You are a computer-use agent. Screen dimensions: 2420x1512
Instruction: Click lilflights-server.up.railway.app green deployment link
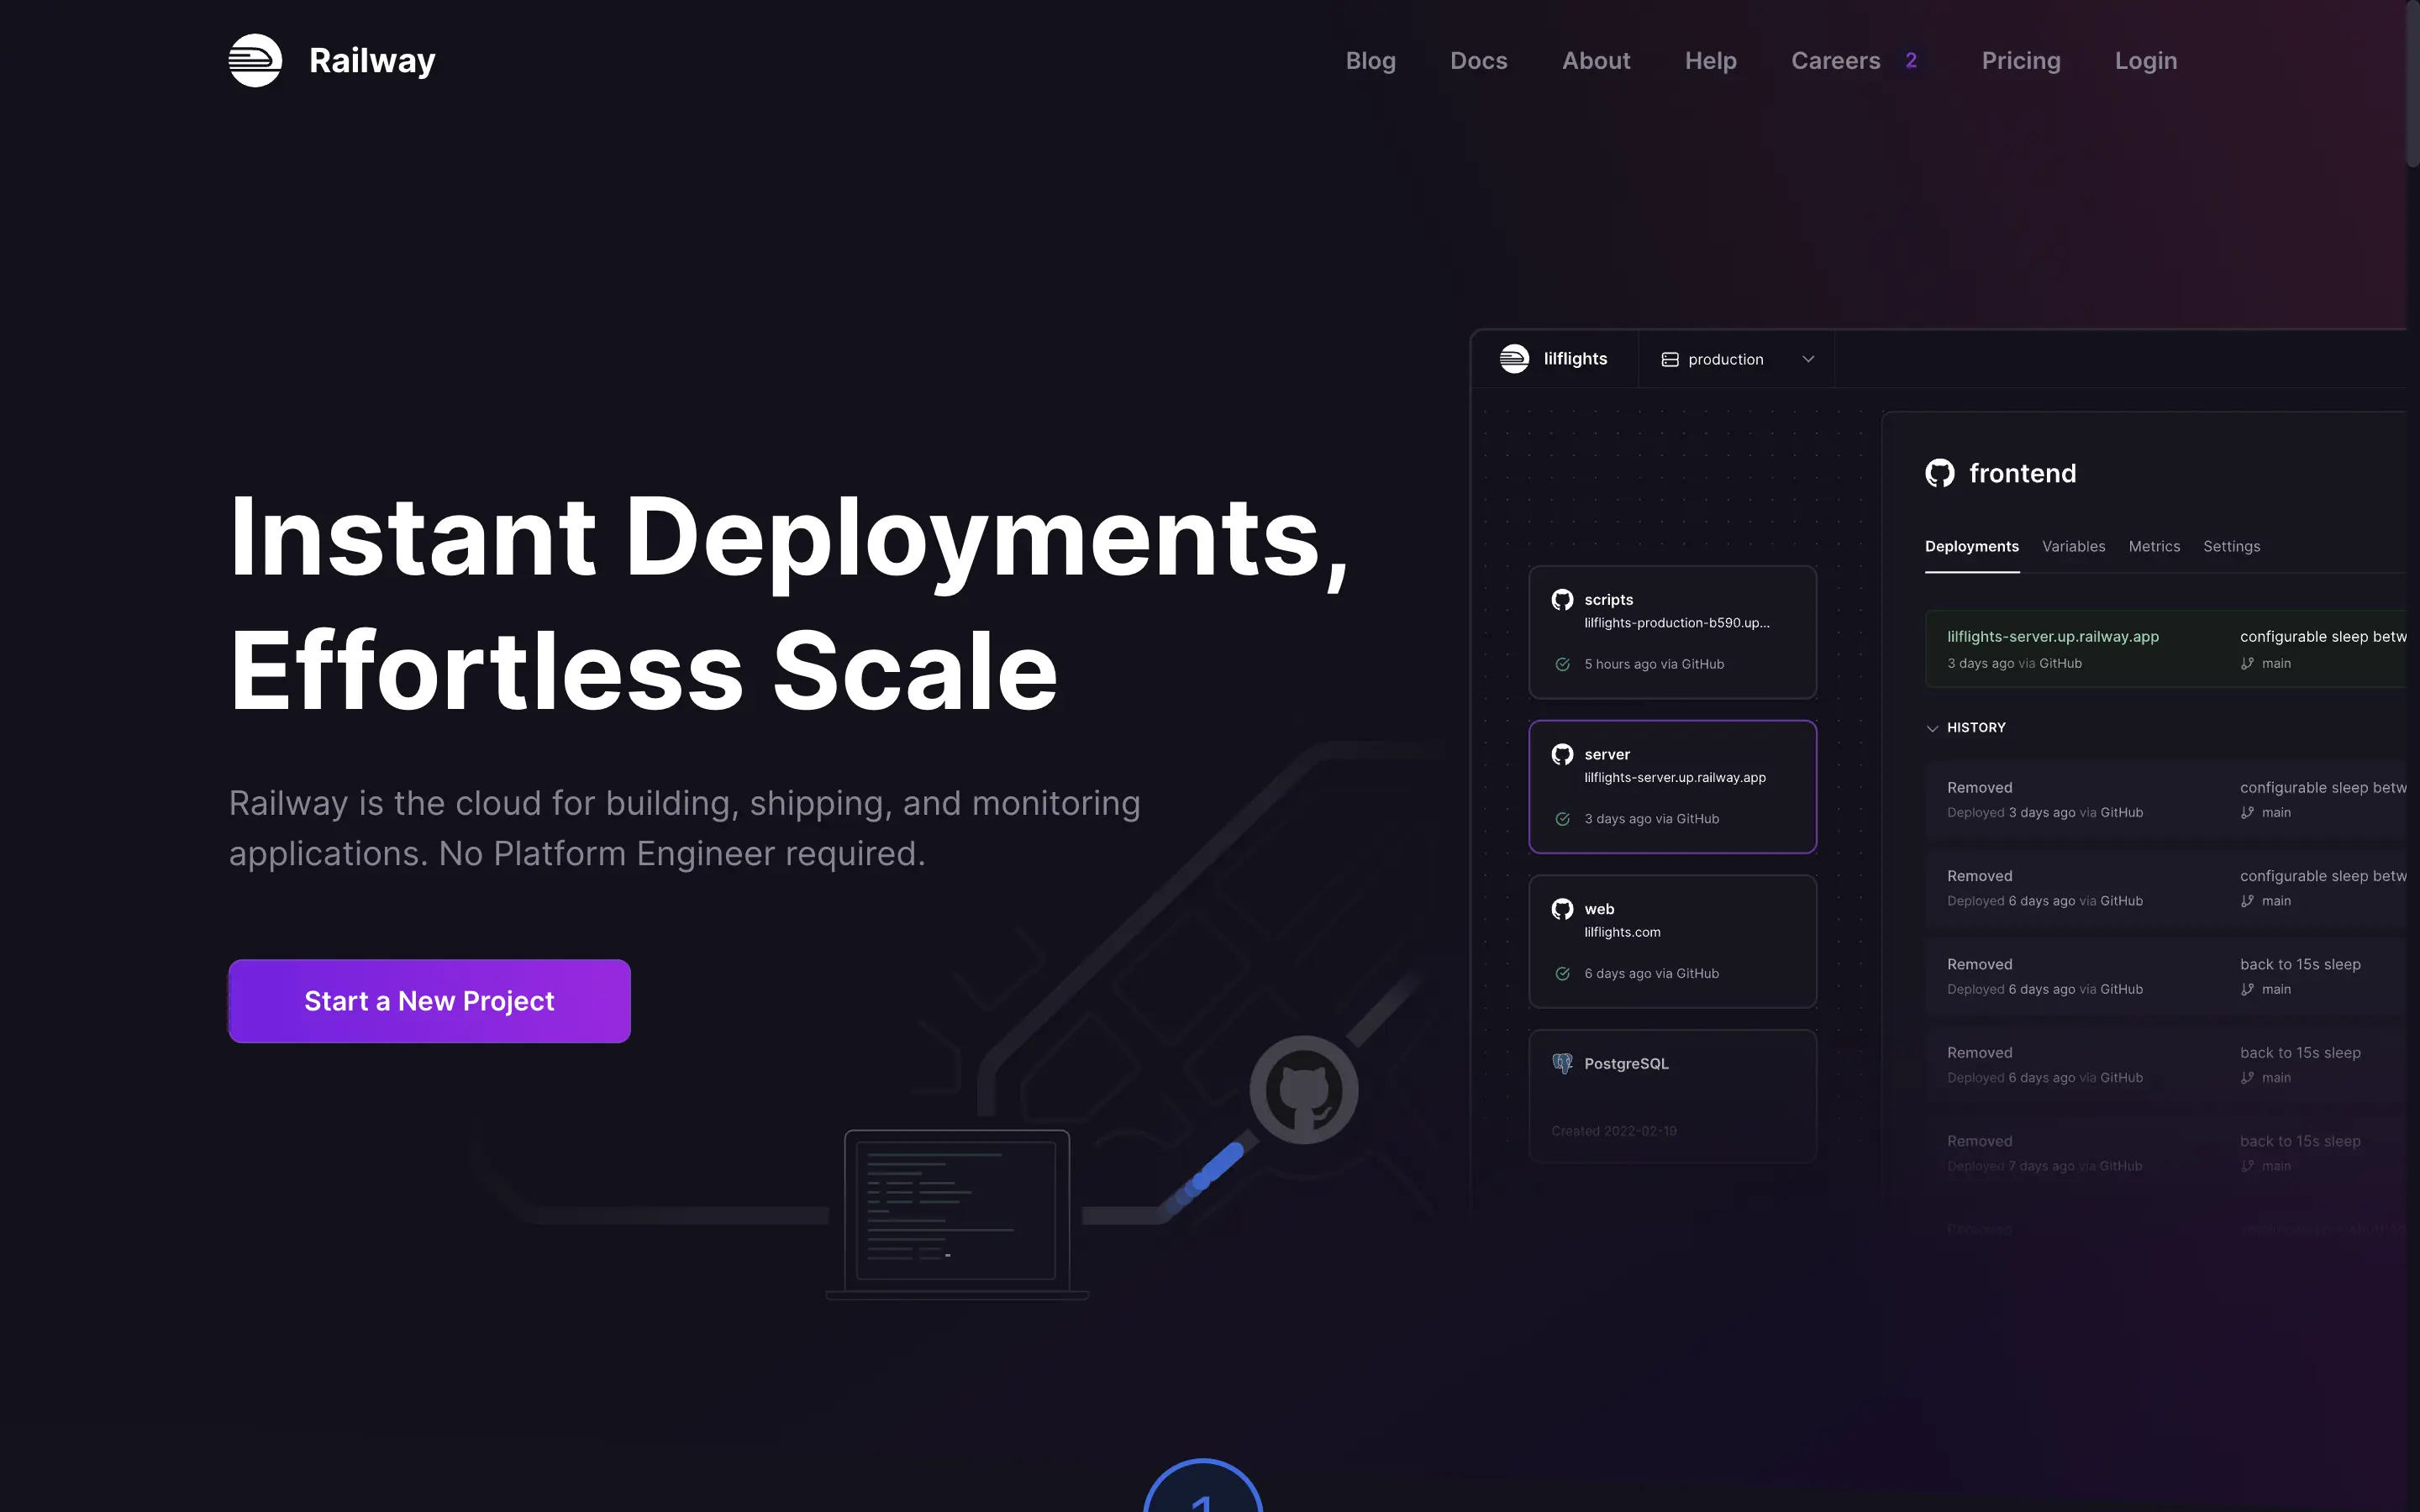click(x=2052, y=637)
